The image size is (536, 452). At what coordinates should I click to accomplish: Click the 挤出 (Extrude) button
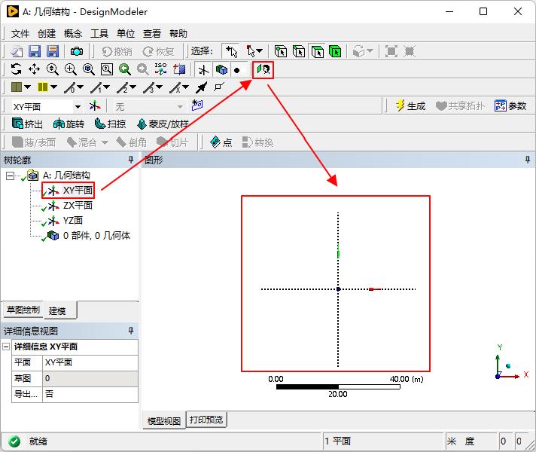(x=27, y=124)
